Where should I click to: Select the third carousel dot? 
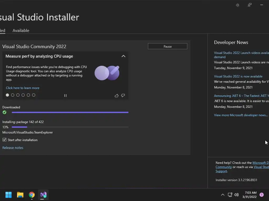click(18, 95)
